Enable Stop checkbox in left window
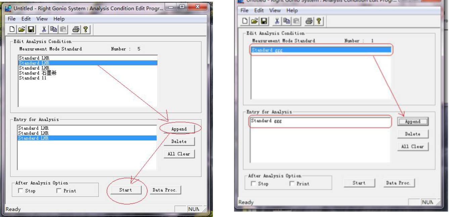The image size is (449, 217). click(21, 191)
